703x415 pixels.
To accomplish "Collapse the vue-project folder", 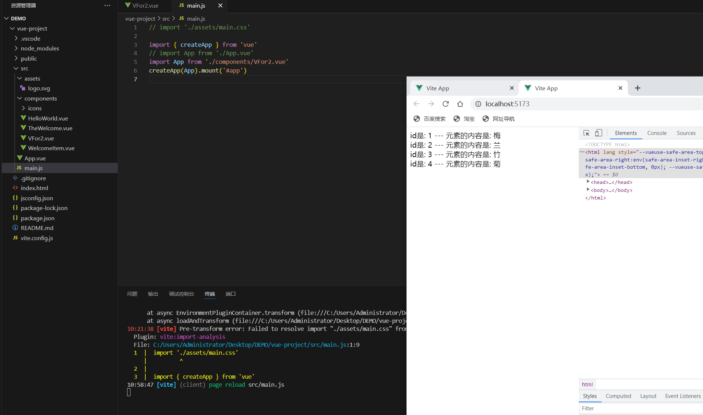I will pyautogui.click(x=12, y=28).
